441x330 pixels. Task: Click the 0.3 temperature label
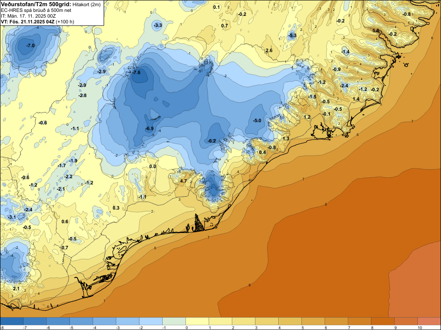[x=116, y=208]
